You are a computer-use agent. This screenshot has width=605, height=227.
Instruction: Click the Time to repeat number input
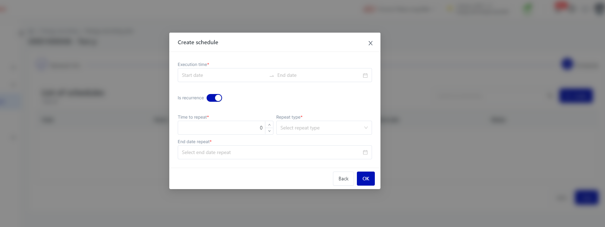(222, 128)
